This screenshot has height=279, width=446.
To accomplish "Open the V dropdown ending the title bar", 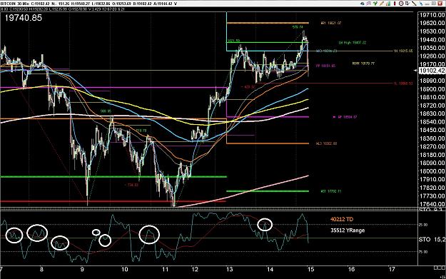I will pyautogui.click(x=176, y=4).
